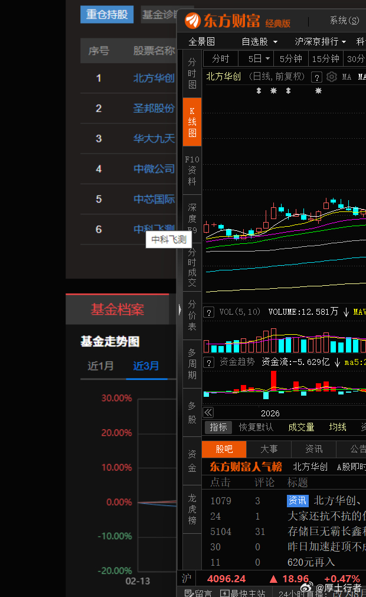Select the 成交量 indicator
The width and height of the screenshot is (366, 597).
[301, 427]
